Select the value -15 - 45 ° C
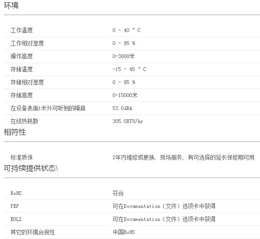260x239 pixels. [129, 69]
